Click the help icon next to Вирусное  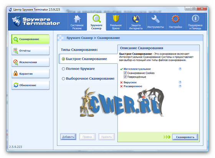point(180,82)
